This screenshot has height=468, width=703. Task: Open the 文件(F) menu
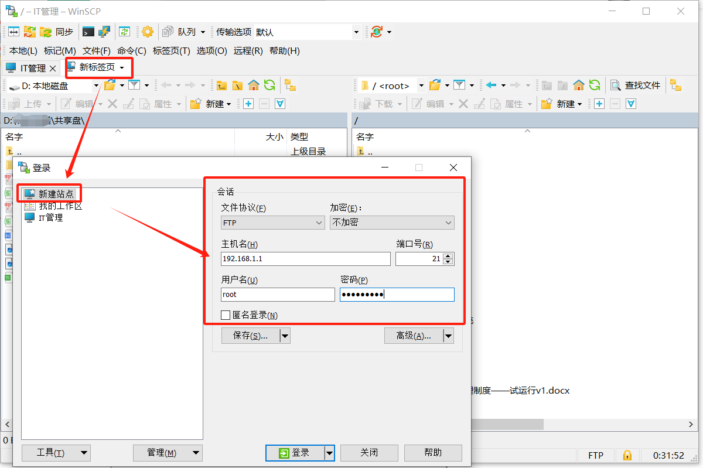(97, 51)
